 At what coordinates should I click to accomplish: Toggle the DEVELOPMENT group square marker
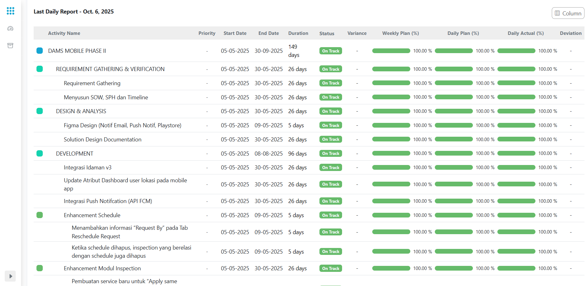click(40, 153)
